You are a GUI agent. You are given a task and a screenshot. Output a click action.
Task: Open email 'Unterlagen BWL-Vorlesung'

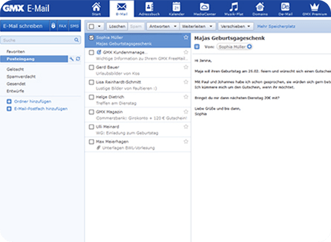tap(137, 145)
